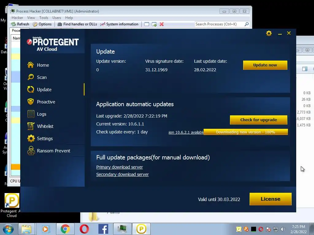Open the Protegent AV Cloud desktop shortcut

pyautogui.click(x=12, y=205)
